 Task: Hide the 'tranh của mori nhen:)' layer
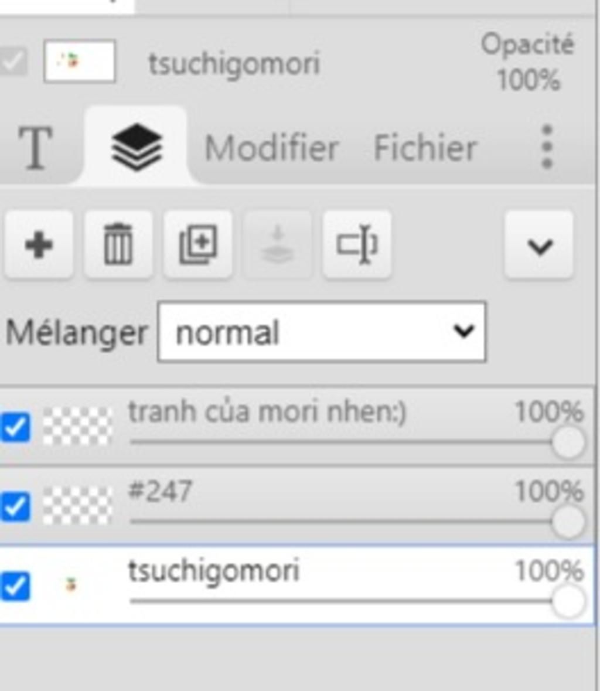point(15,427)
